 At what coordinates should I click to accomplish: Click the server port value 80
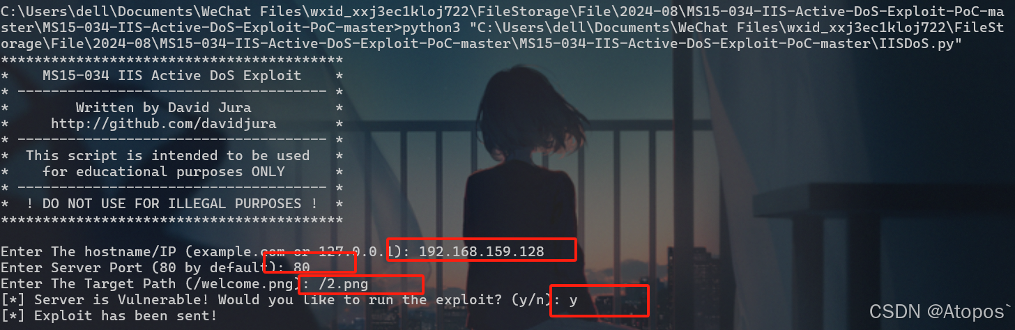pos(301,267)
